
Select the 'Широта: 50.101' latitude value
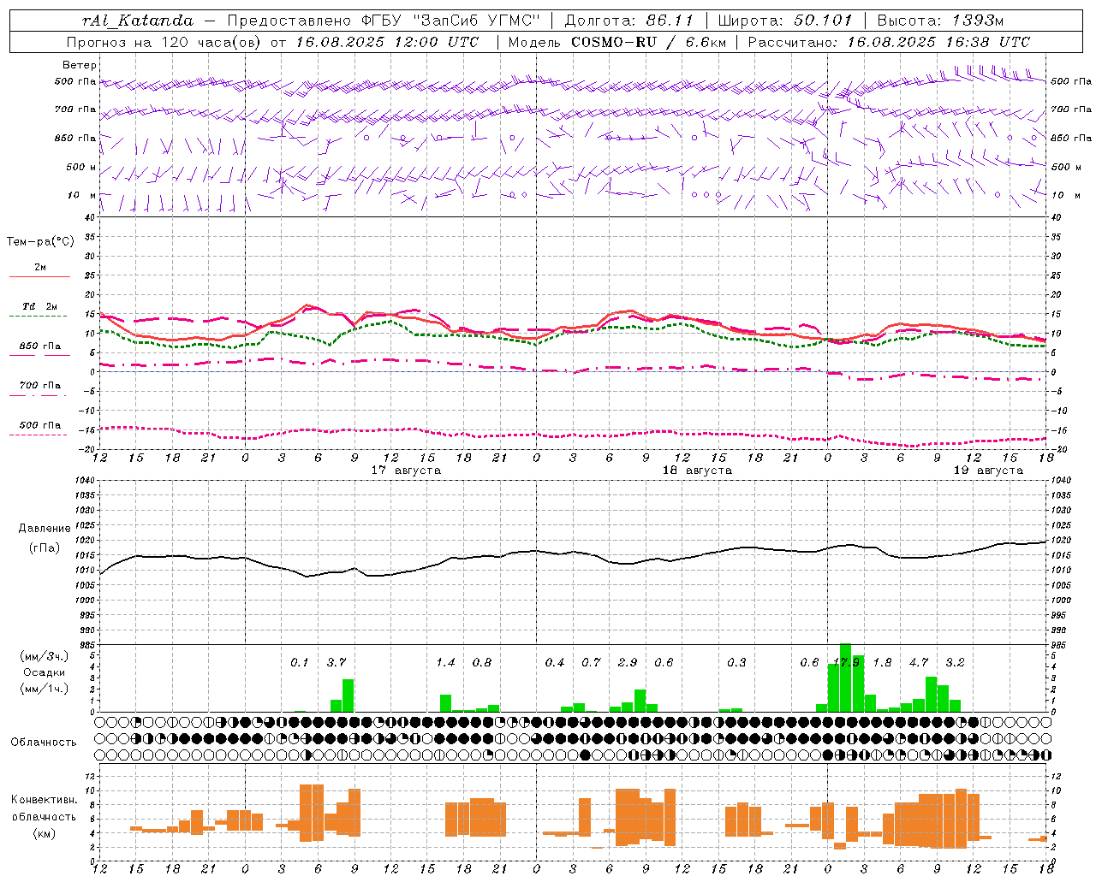point(785,21)
